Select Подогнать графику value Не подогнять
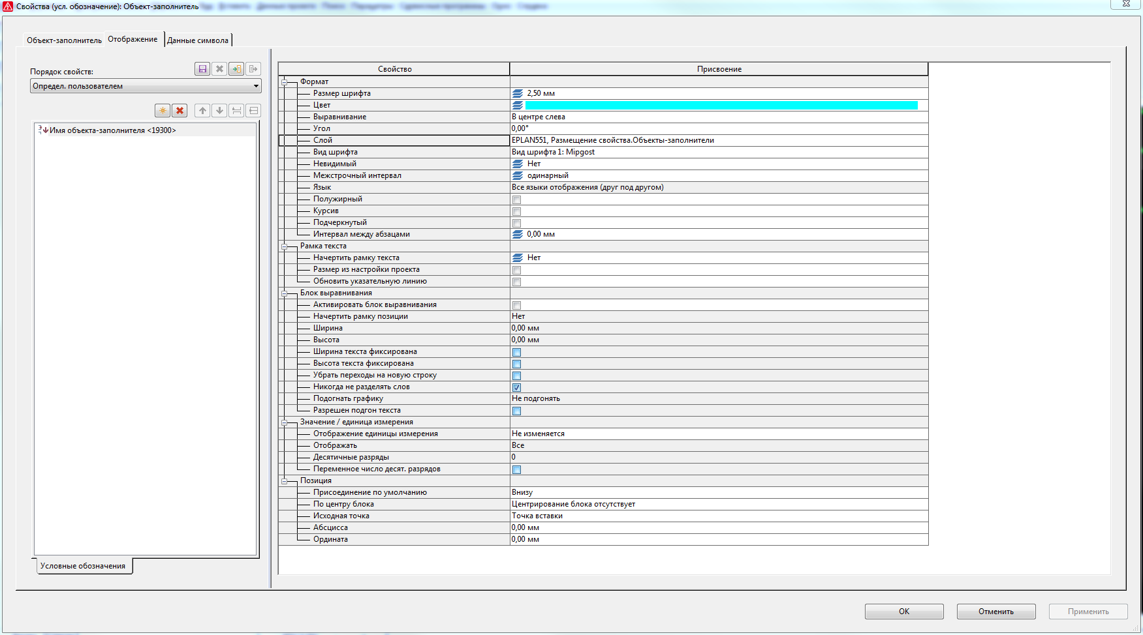Image resolution: width=1143 pixels, height=635 pixels. click(x=719, y=398)
